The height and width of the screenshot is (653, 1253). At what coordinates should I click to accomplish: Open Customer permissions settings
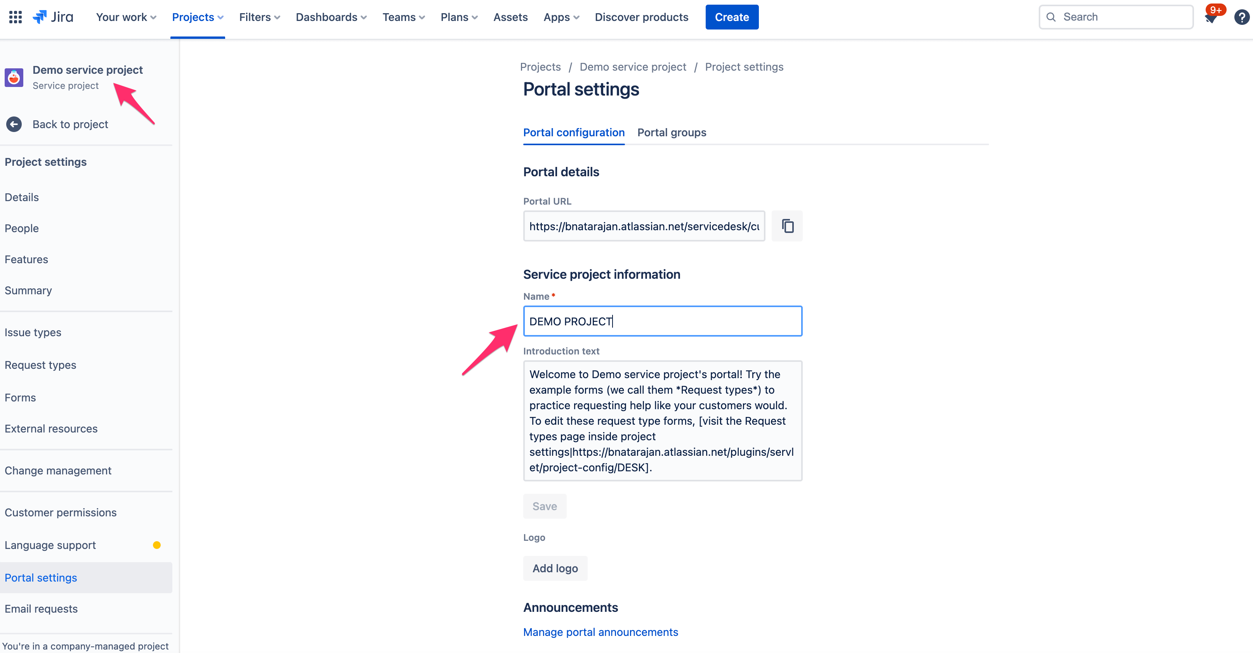[60, 512]
